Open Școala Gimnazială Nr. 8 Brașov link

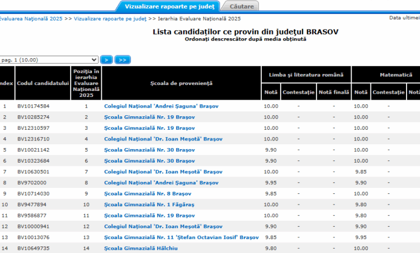(142, 193)
